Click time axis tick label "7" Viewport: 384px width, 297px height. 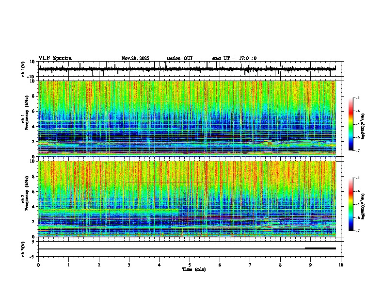pos(250,265)
